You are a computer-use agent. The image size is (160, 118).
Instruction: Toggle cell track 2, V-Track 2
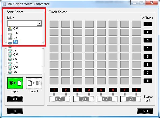coord(66,32)
